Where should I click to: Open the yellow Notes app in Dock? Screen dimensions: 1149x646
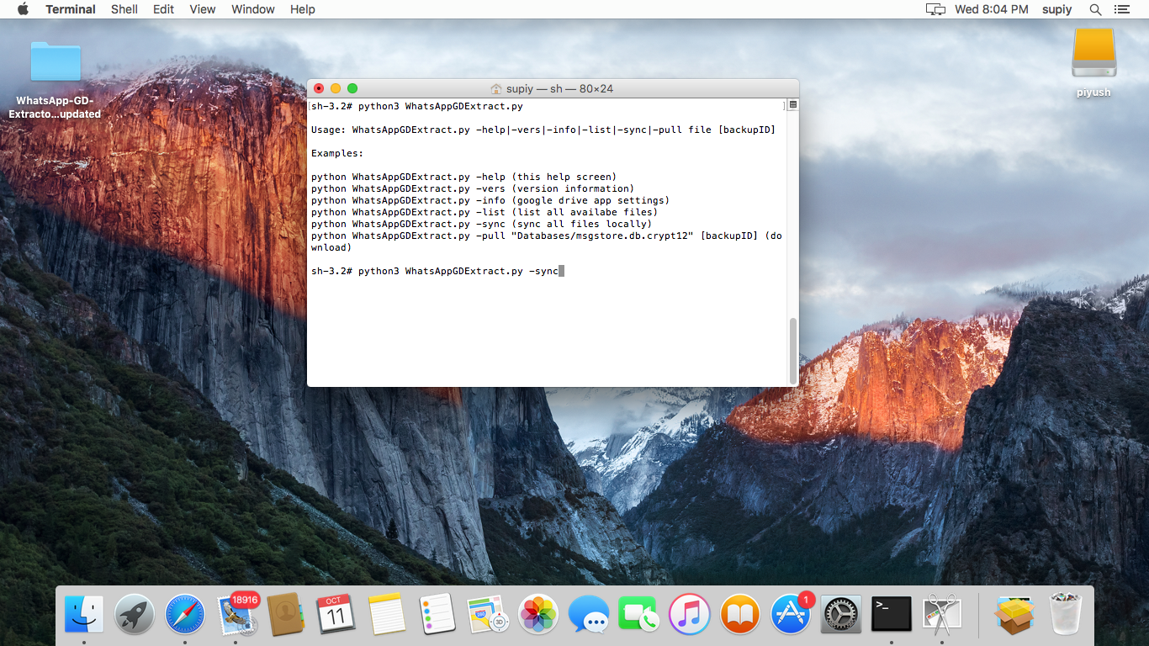pyautogui.click(x=387, y=615)
